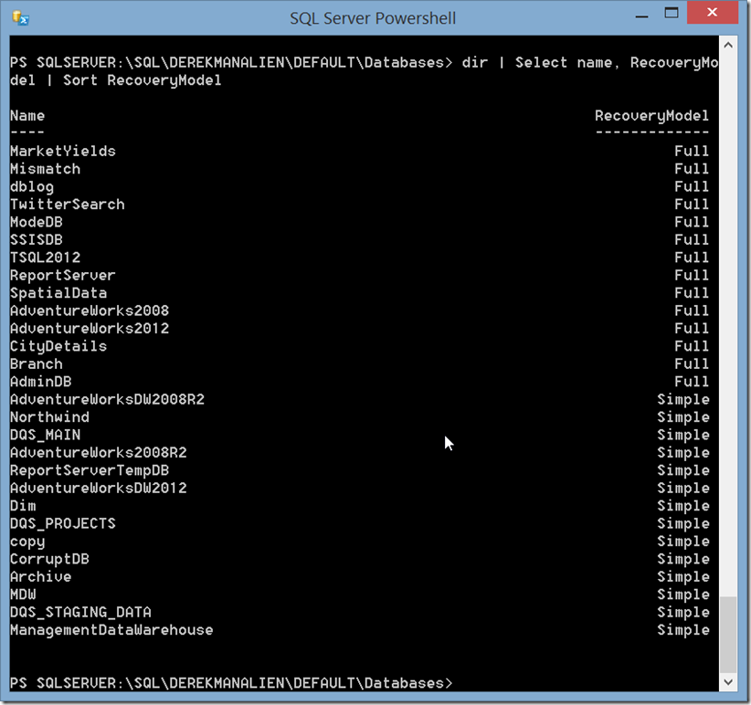Minimize the SQL Server Powershell window
Image resolution: width=751 pixels, height=705 pixels.
pos(642,16)
